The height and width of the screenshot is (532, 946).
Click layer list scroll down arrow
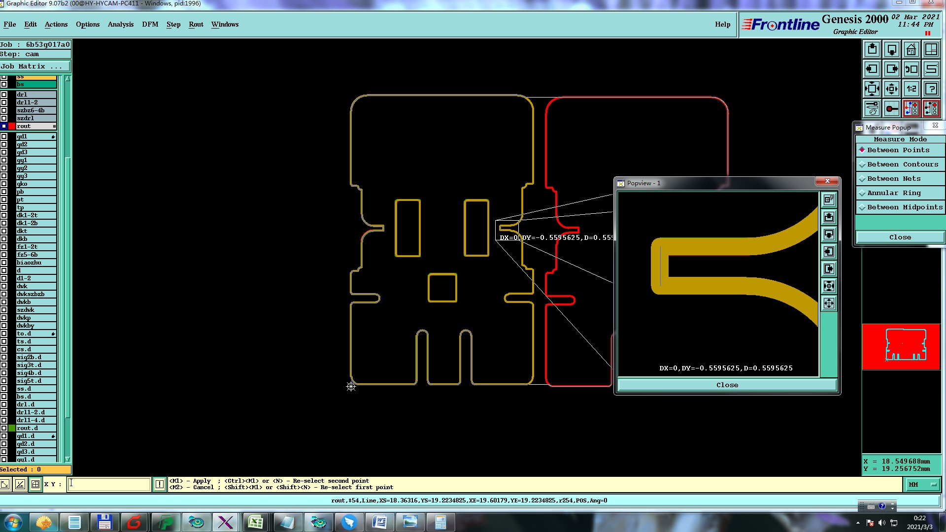(x=68, y=459)
